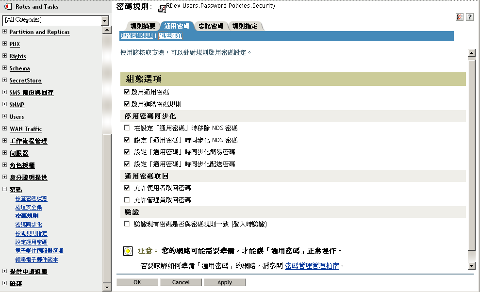Open 進階密碼規則 sub-tab link
480x292 pixels.
tap(136, 36)
